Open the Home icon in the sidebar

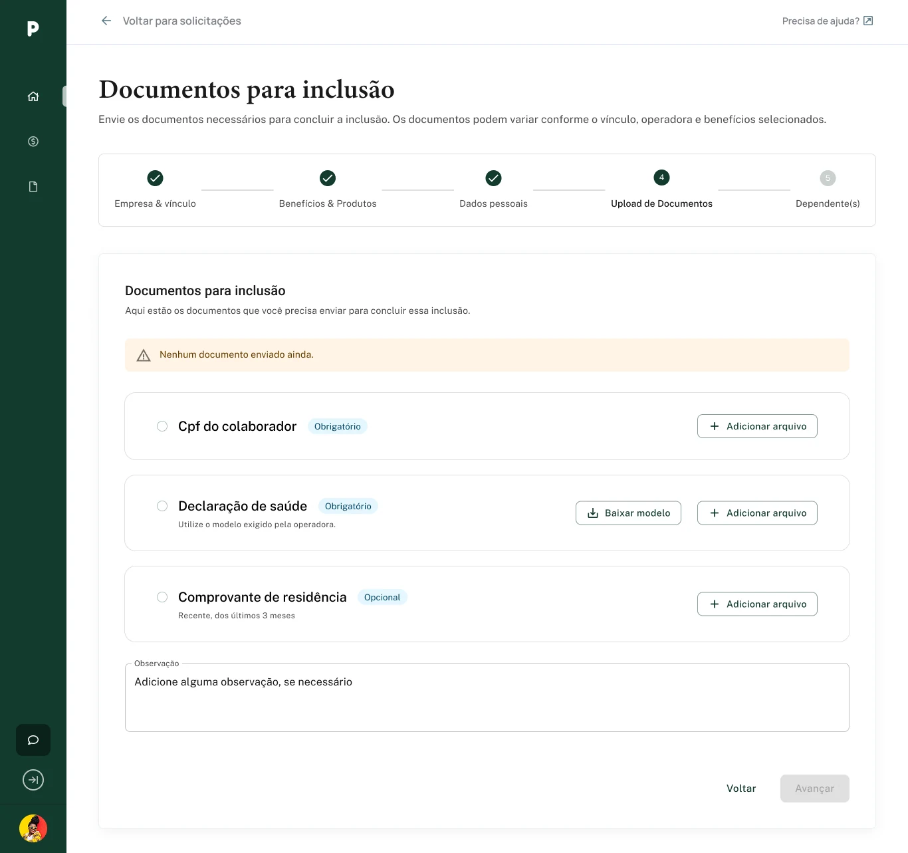coord(33,96)
